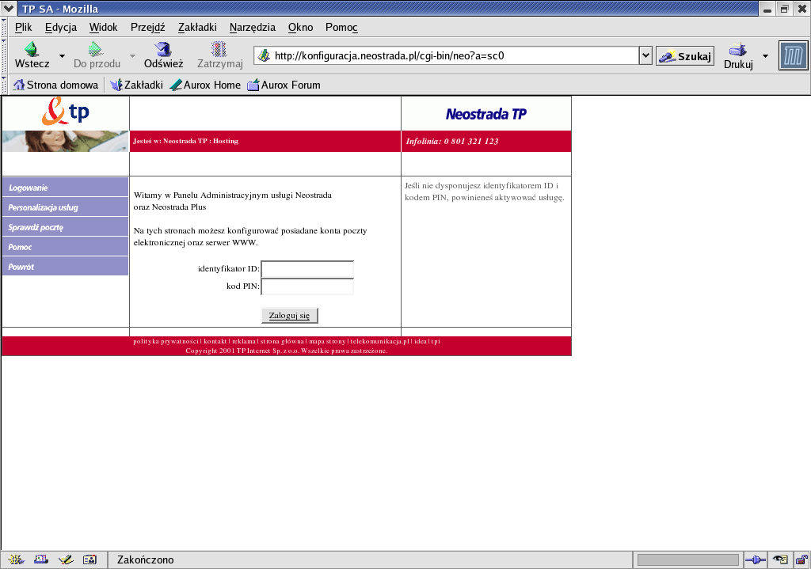This screenshot has width=811, height=569.
Task: Click the Zakończono status text
Action: pyautogui.click(x=146, y=560)
